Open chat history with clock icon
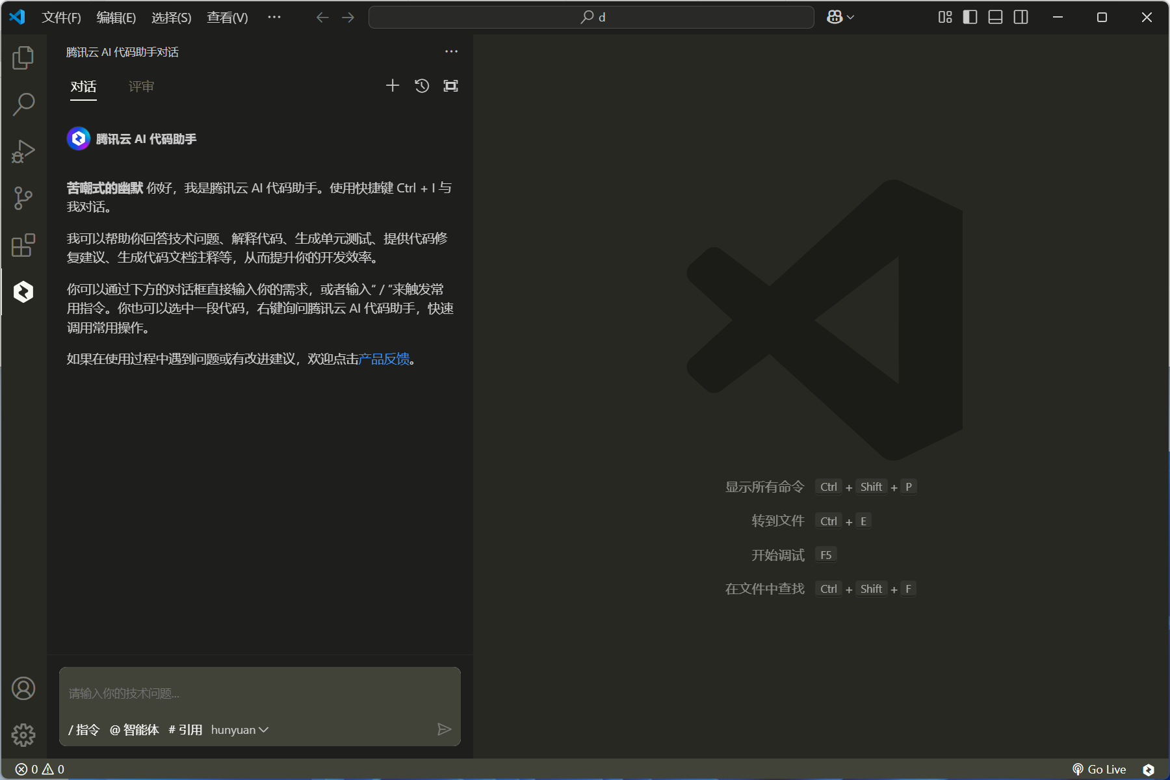Image resolution: width=1170 pixels, height=780 pixels. (x=422, y=86)
